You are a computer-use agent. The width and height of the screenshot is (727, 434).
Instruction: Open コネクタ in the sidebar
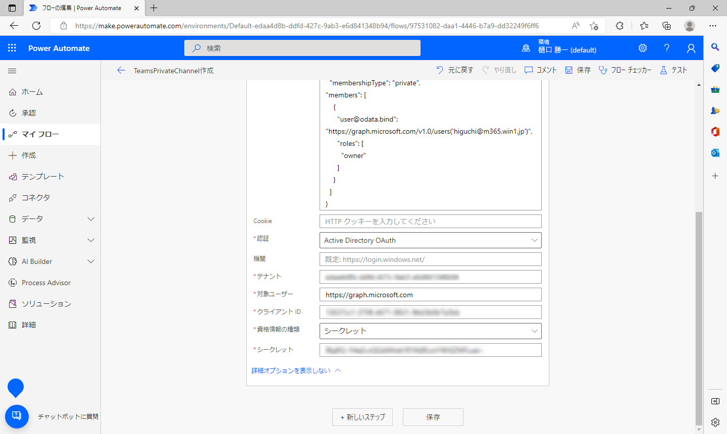pos(50,198)
